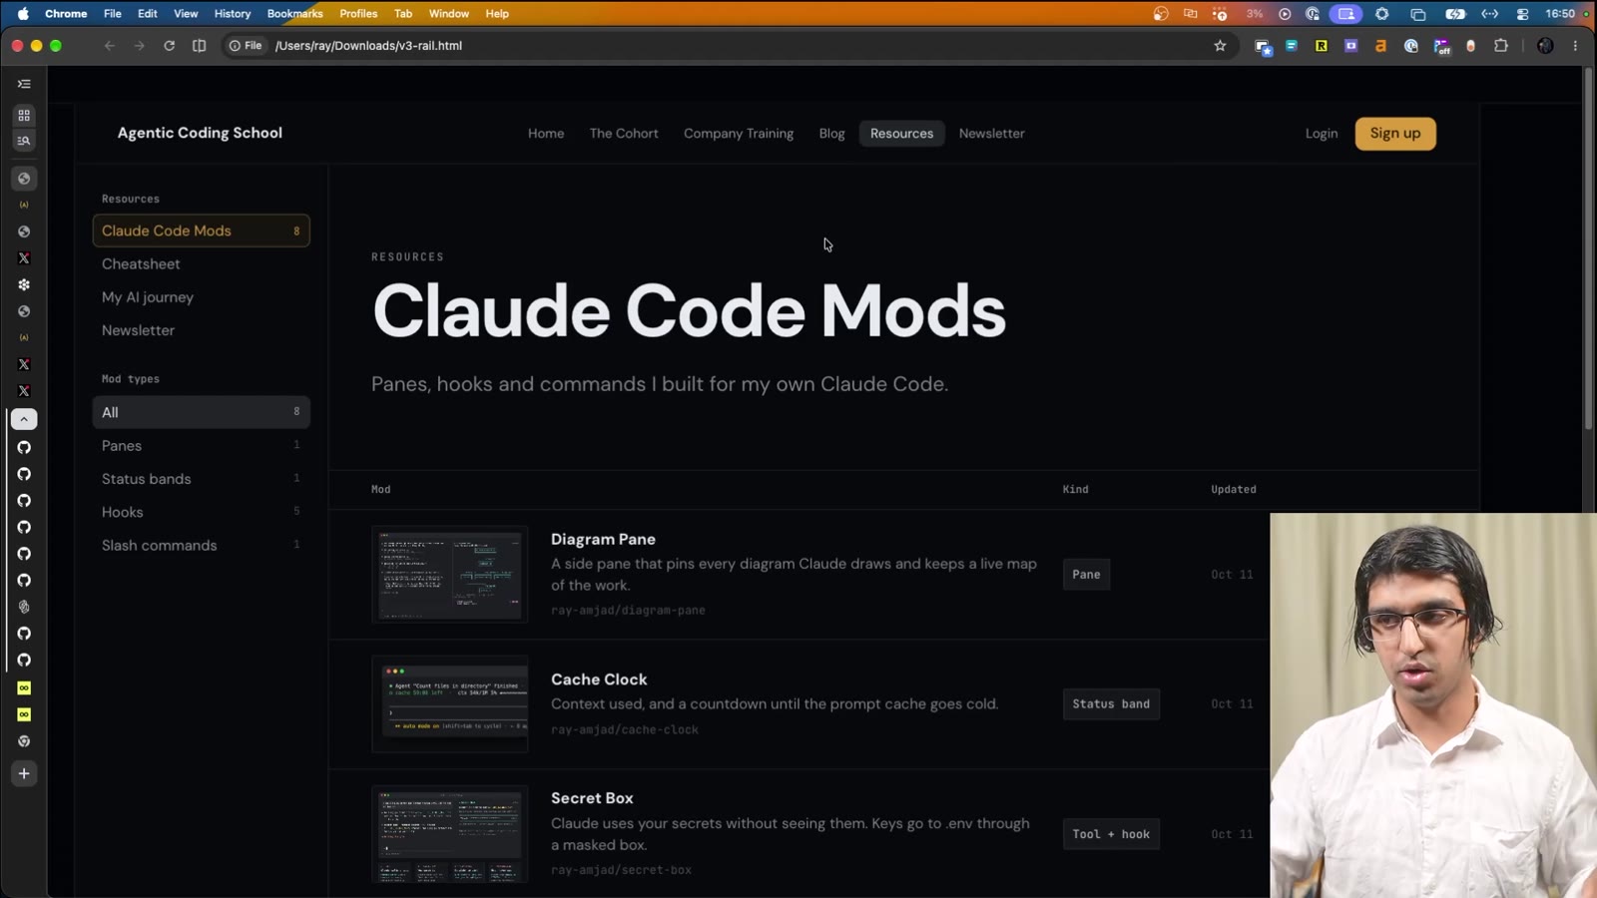
Task: Open the Apple menu
Action: (23, 14)
